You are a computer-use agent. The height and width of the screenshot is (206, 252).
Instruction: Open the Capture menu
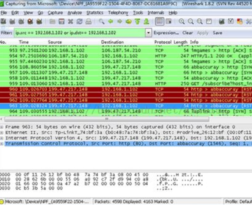tap(55, 13)
